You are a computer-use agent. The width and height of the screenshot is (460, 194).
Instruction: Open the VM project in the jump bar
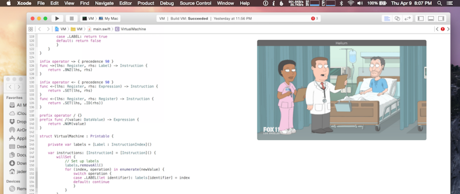tap(61, 29)
